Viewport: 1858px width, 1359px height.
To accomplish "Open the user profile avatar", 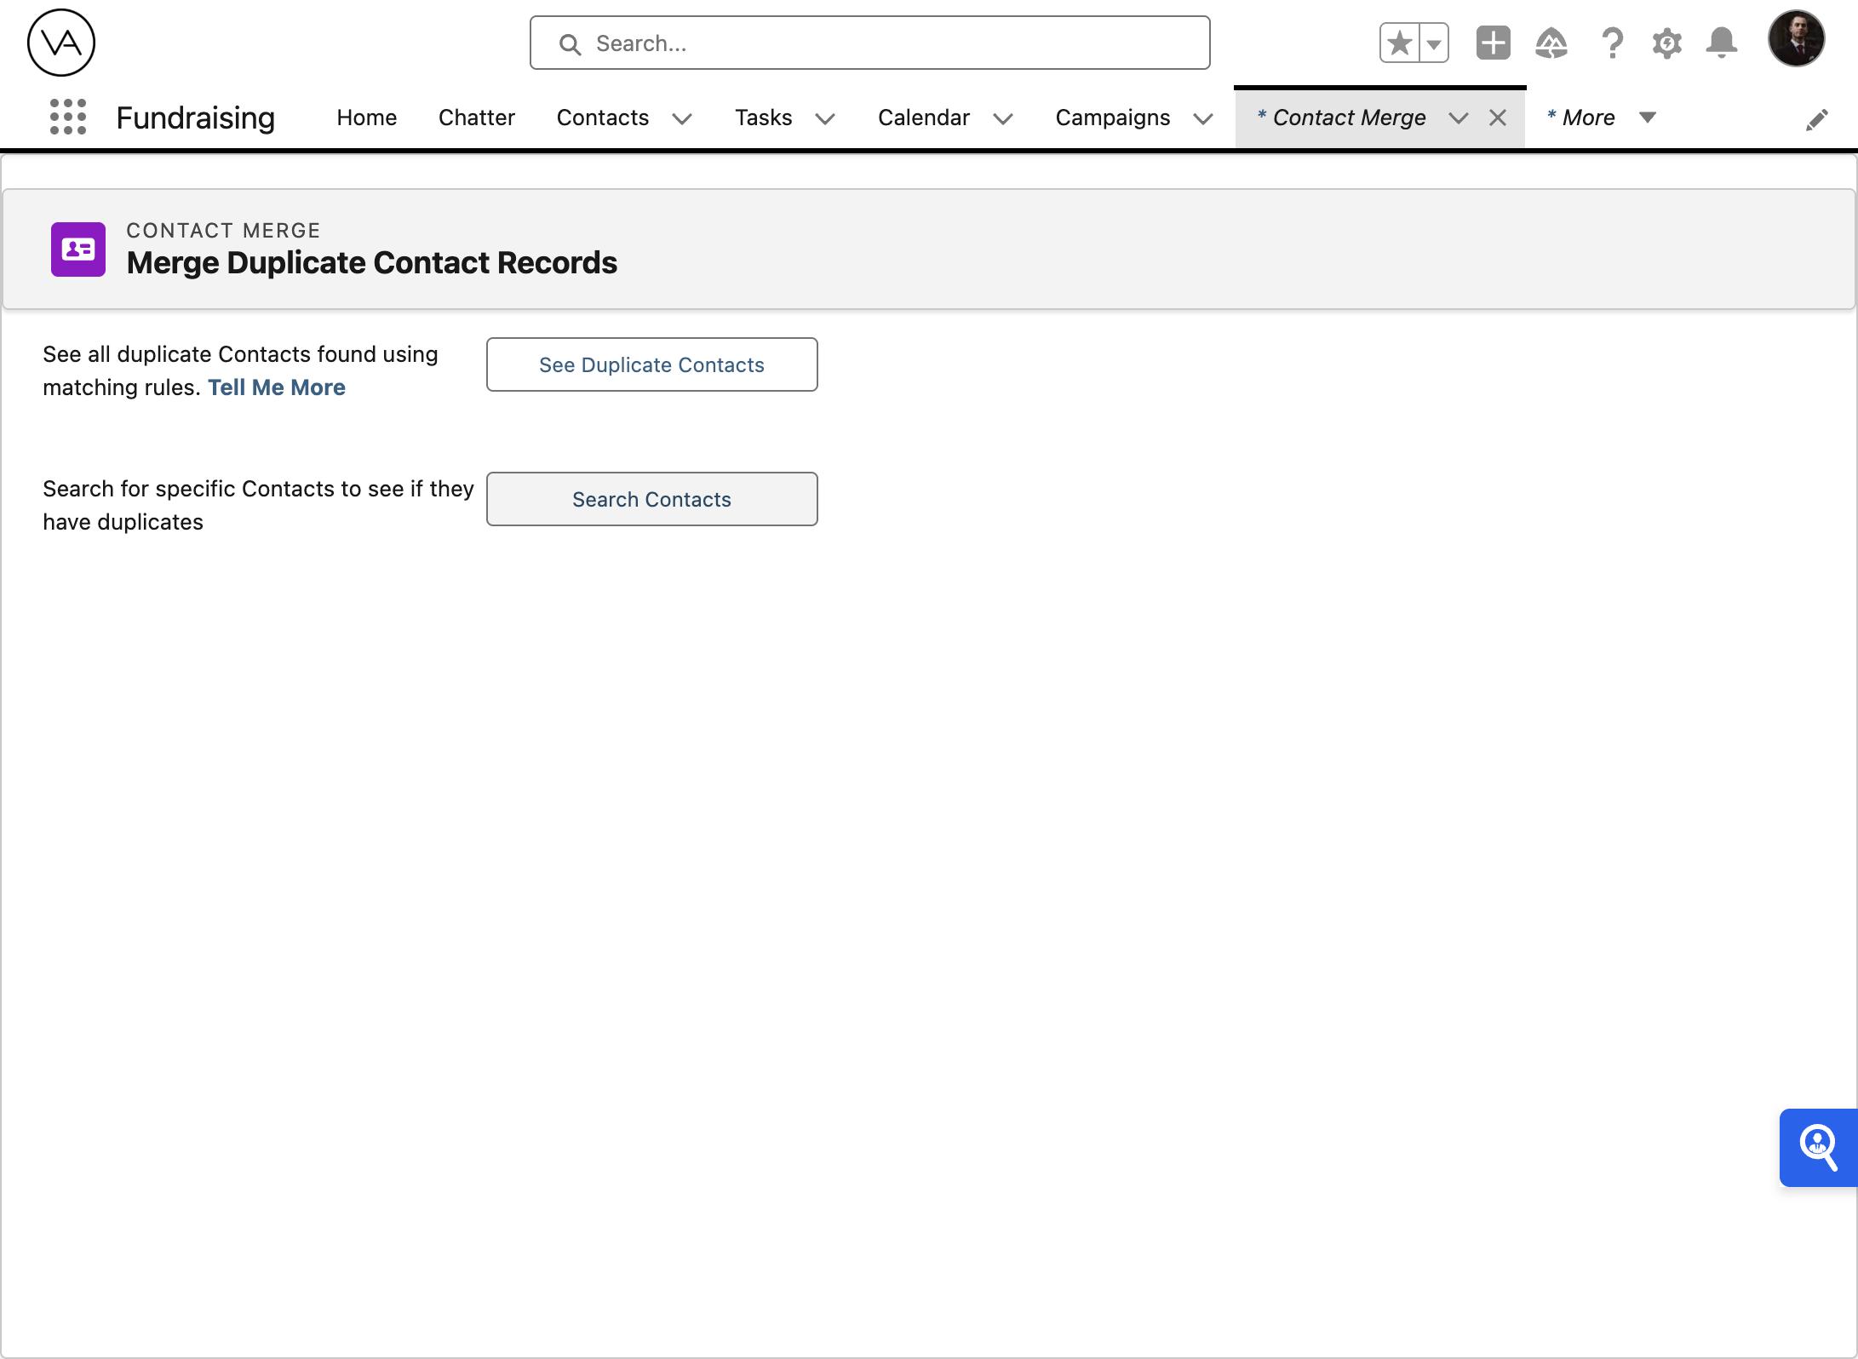I will 1796,39.
